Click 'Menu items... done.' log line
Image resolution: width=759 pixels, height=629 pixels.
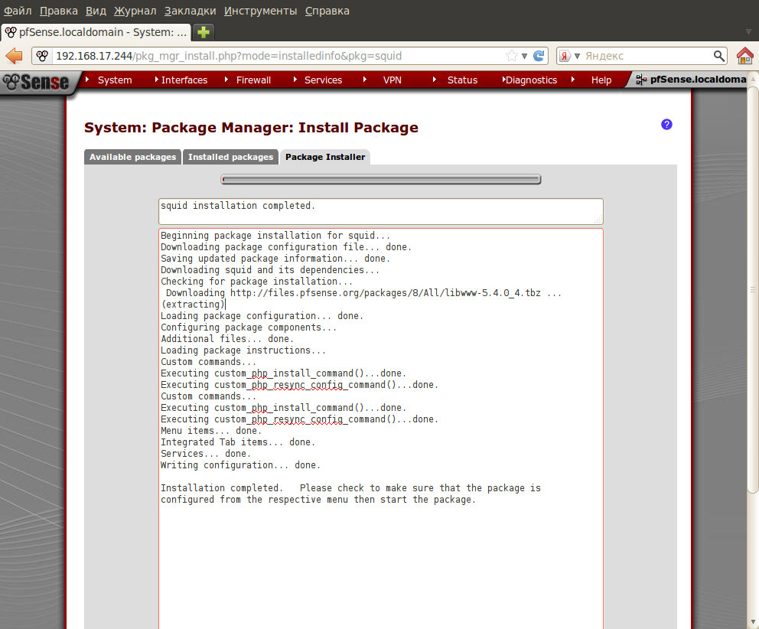(211, 431)
